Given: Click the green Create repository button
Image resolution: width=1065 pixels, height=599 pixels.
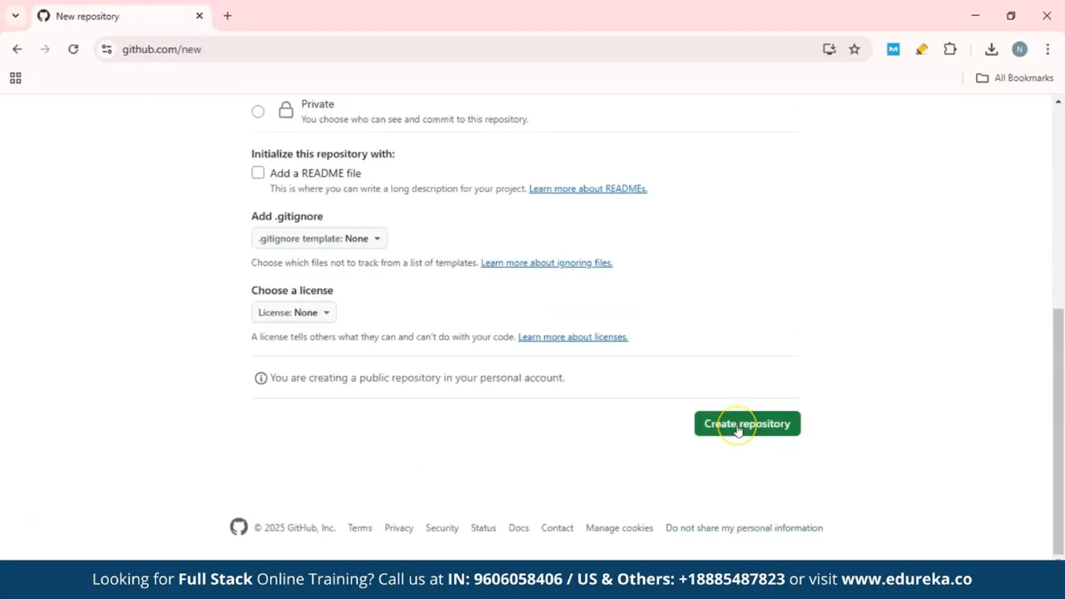Looking at the screenshot, I should tap(747, 423).
